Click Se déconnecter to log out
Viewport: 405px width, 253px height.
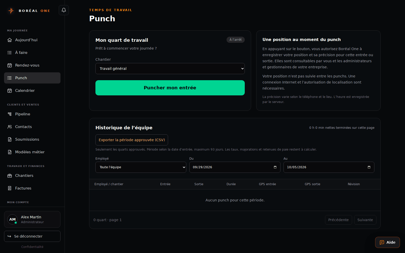tap(32, 236)
